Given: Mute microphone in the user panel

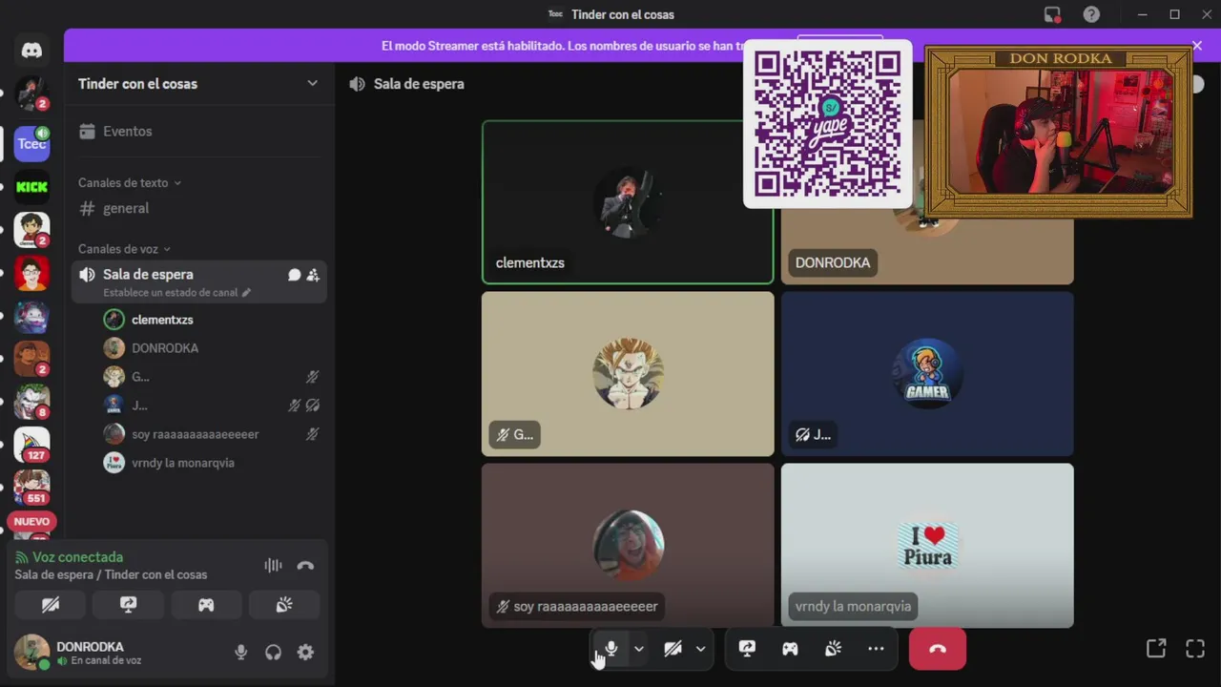Looking at the screenshot, I should coord(241,653).
